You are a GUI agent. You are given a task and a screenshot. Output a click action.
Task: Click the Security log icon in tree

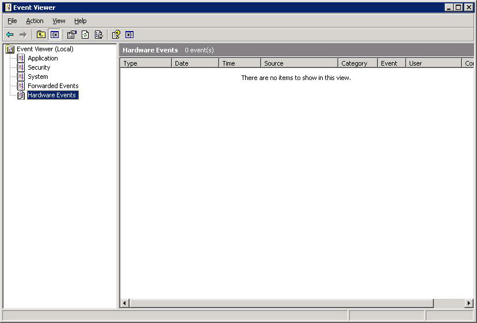click(x=21, y=67)
